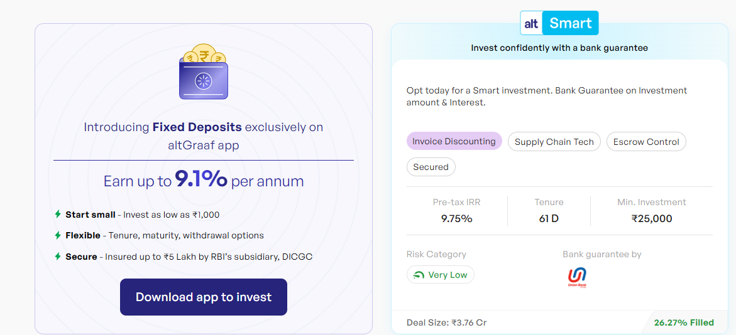Click the bank guarantee headline text
This screenshot has height=335, width=736.
[x=559, y=48]
